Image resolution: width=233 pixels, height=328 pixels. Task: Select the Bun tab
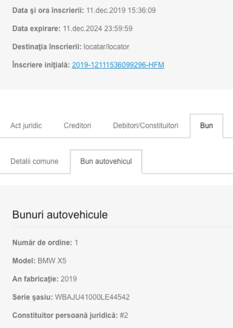pyautogui.click(x=206, y=125)
